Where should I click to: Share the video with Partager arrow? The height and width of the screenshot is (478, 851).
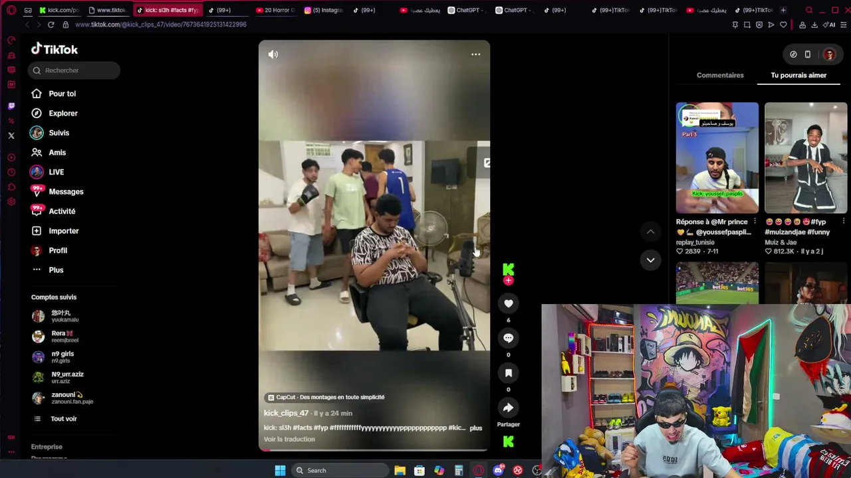[509, 408]
